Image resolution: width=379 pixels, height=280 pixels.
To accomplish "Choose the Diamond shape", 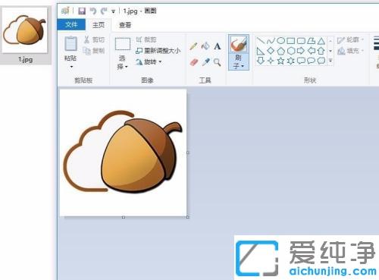I will point(271,51).
